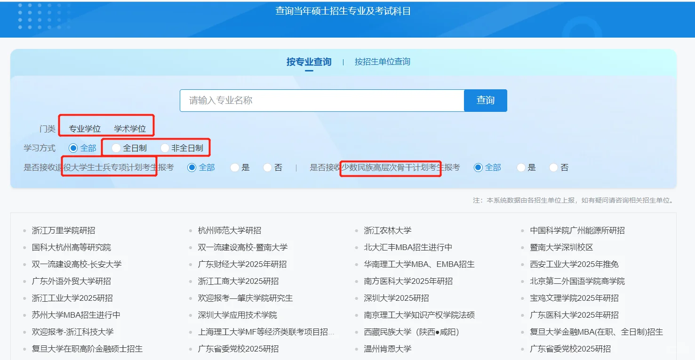Click the 请输入专业名称 input box
Image resolution: width=695 pixels, height=360 pixels.
click(322, 100)
